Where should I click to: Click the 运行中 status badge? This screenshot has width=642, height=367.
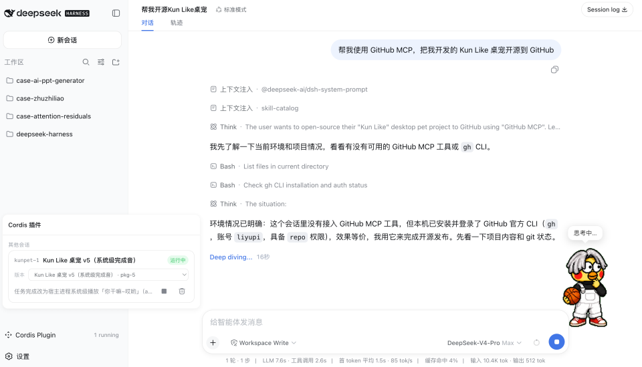[x=178, y=260]
